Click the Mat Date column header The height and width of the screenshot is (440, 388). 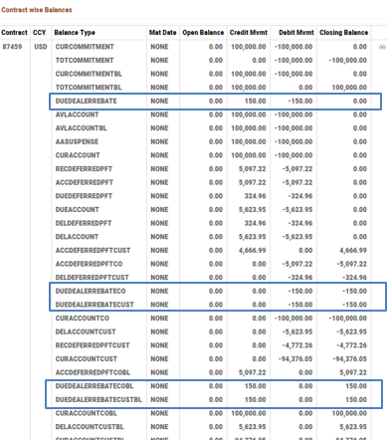click(162, 33)
